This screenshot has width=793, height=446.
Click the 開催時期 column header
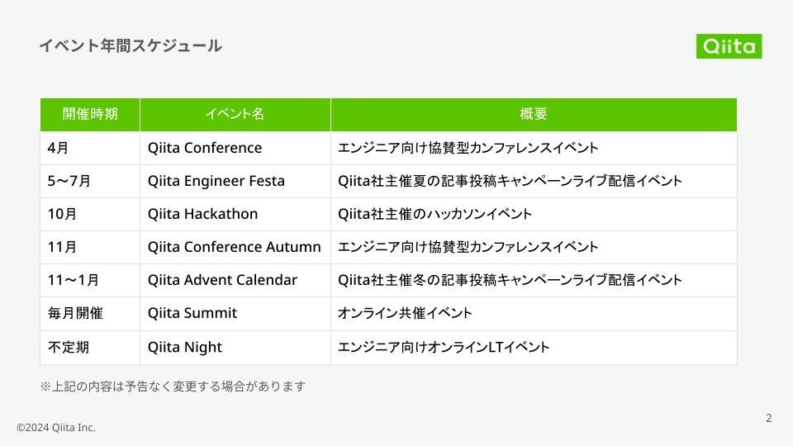coord(90,114)
